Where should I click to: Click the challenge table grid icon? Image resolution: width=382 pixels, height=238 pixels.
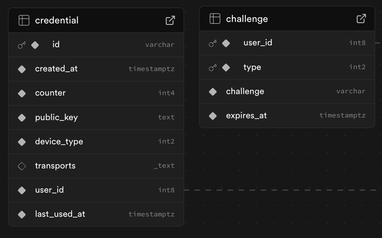click(x=215, y=19)
